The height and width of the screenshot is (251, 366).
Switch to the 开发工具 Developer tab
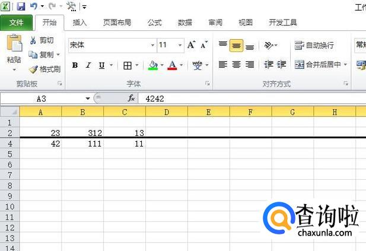pos(283,23)
